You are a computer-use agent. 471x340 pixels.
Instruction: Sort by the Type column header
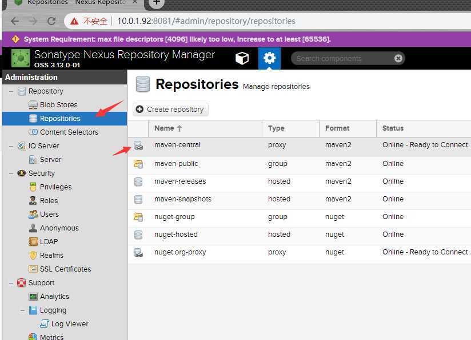[x=290, y=128]
